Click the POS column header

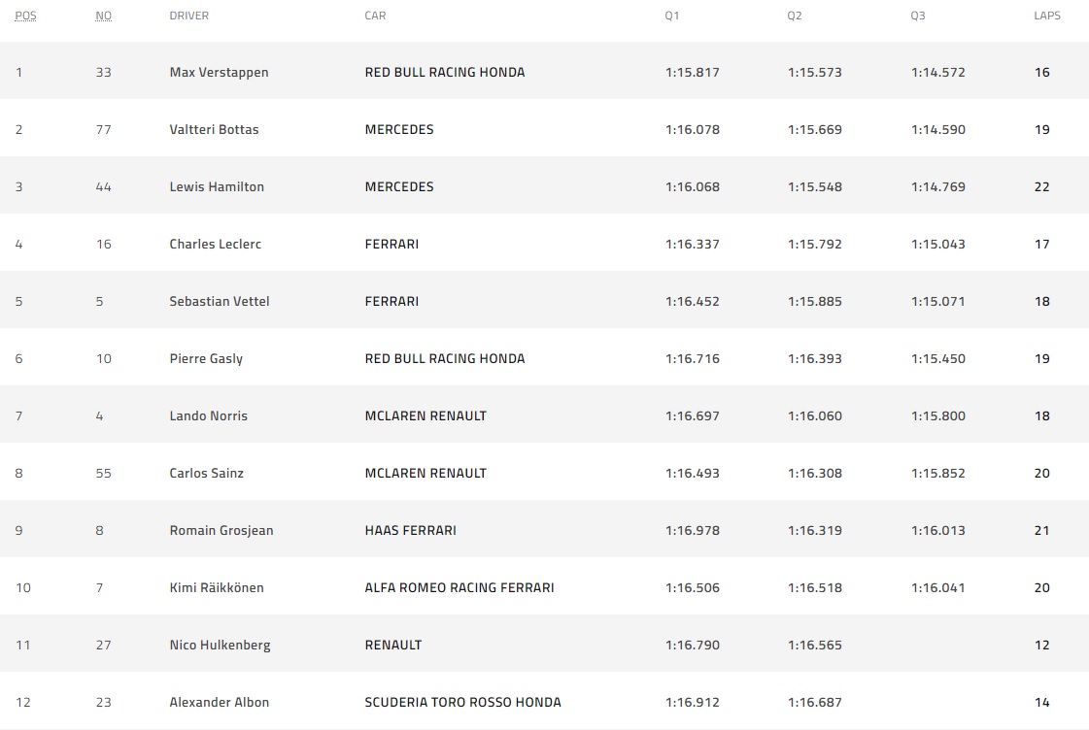coord(25,16)
